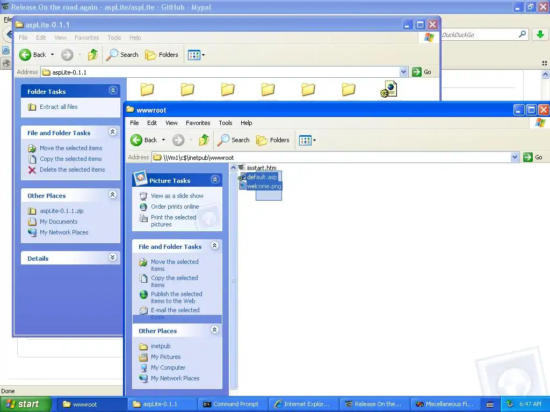Open Help menu in wwwroot window

[x=246, y=123]
